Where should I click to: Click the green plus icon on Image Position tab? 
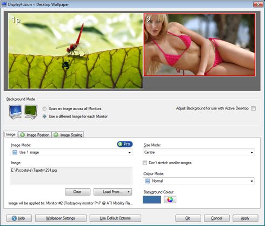point(22,135)
